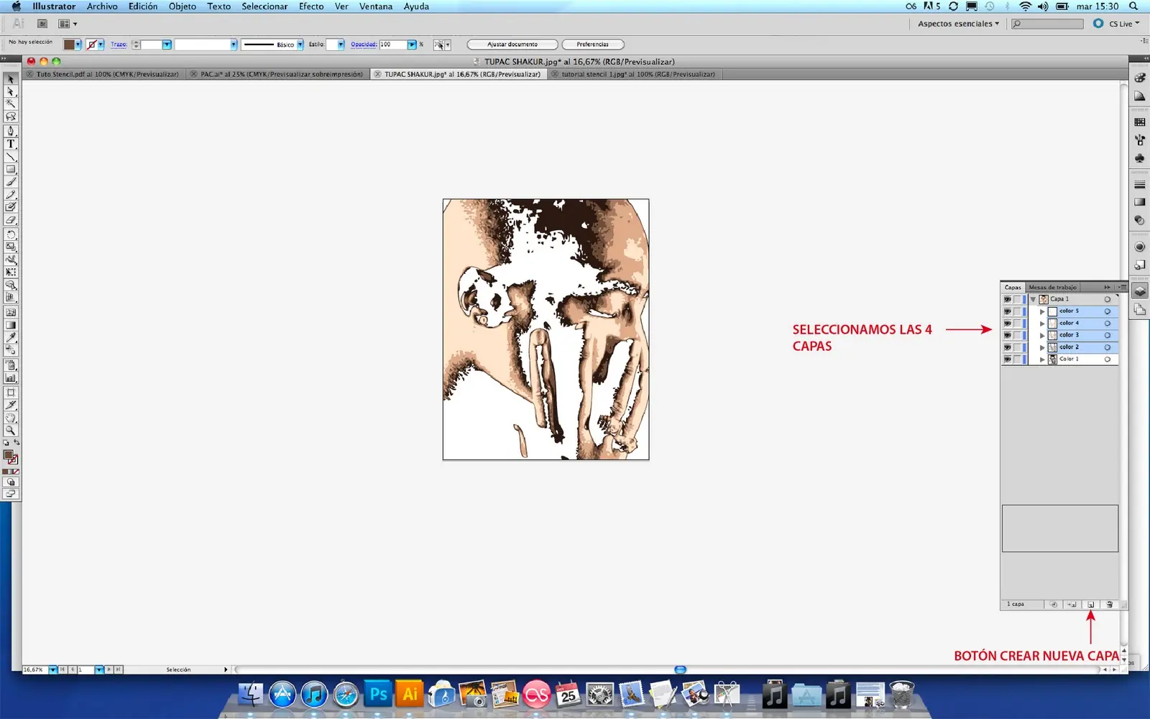Click the opacity value field

pos(393,45)
